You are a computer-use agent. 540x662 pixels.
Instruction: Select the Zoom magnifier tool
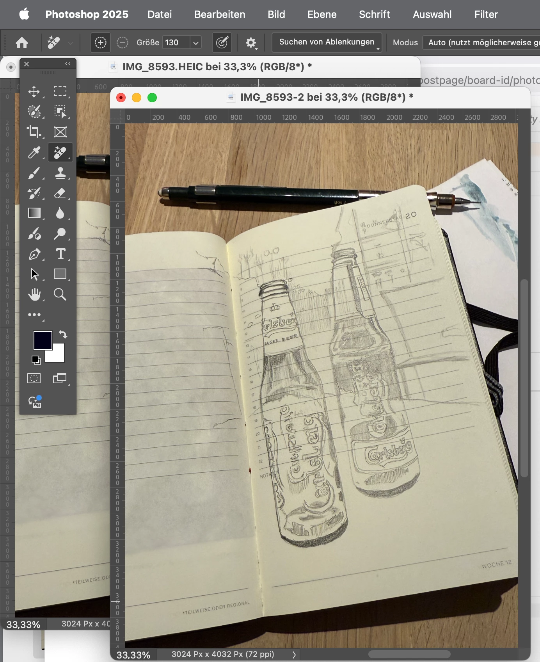click(60, 294)
